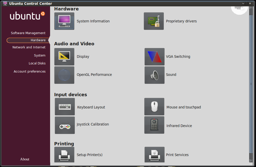Open the Proprietary drivers circuit board icon
The height and width of the screenshot is (167, 256).
coord(154,21)
